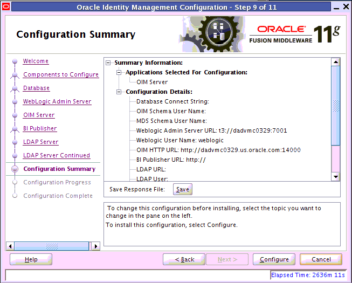Select the OIM Server tree entry
The height and width of the screenshot is (283, 352).
(151, 82)
